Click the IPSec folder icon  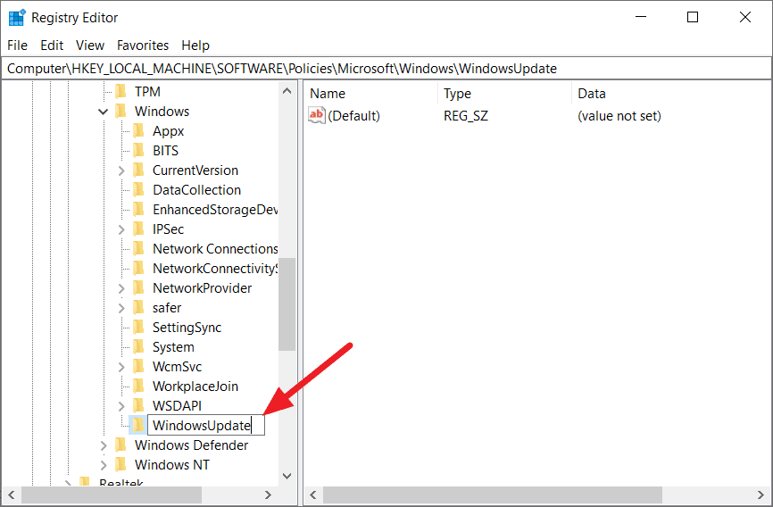pos(139,229)
